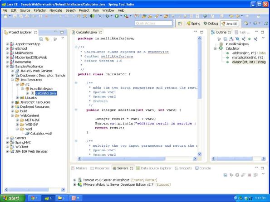This screenshot has width=270, height=202.
Task: Switch to the Markers tab
Action: pos(79,168)
